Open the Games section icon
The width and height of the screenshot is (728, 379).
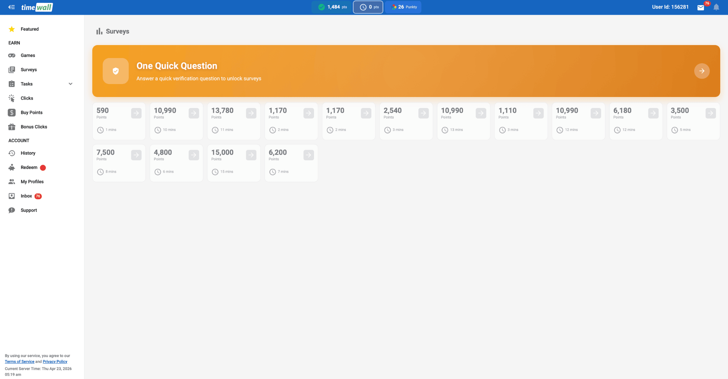pyautogui.click(x=12, y=55)
